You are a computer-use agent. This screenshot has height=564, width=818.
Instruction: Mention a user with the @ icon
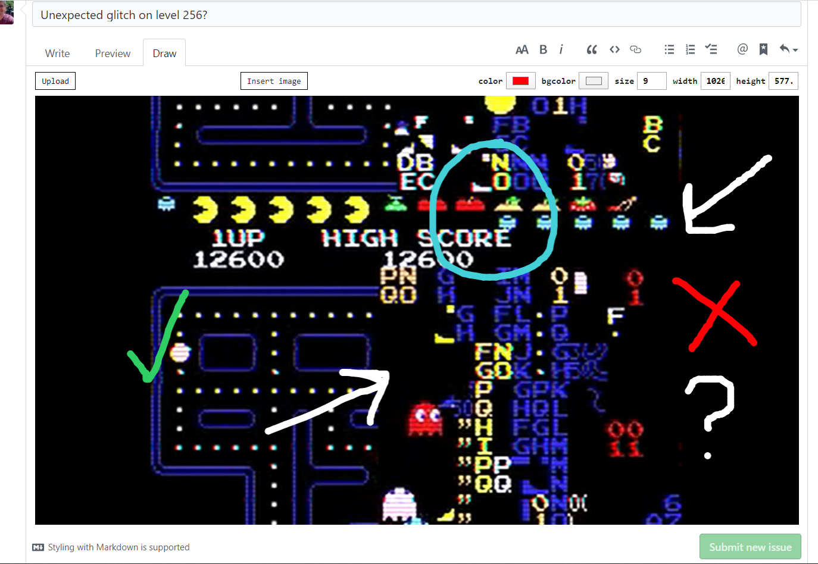tap(742, 50)
